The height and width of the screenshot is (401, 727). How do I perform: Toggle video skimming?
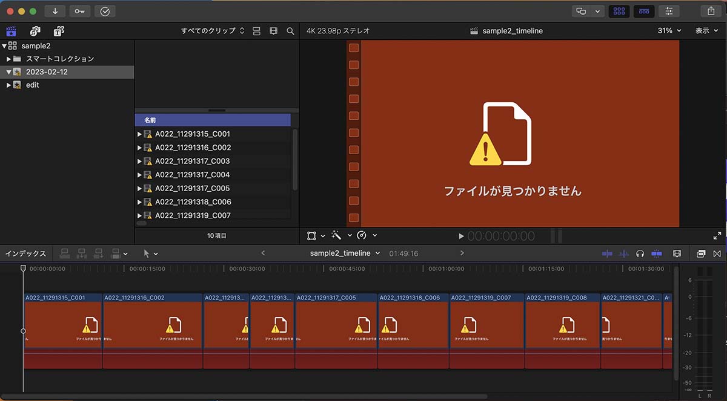(607, 253)
